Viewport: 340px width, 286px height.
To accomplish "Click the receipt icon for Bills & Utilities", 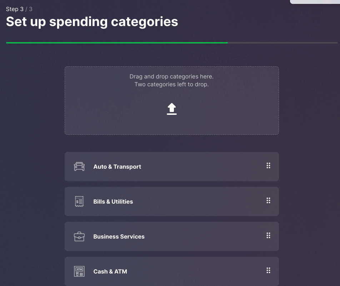I will click(79, 201).
